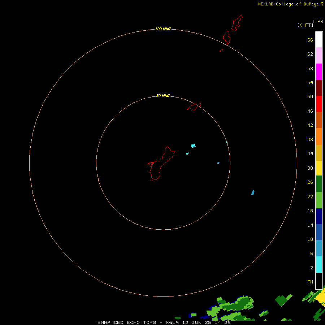Image resolution: width=325 pixels, height=325 pixels.
Task: Click the 26 value on the scale
Action: pos(310,182)
